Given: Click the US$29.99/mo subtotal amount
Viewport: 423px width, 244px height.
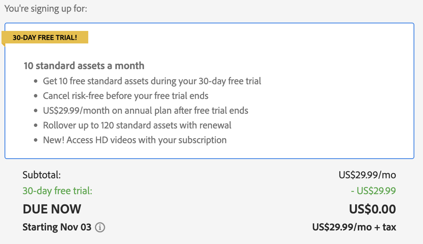Looking at the screenshot, I should [367, 175].
